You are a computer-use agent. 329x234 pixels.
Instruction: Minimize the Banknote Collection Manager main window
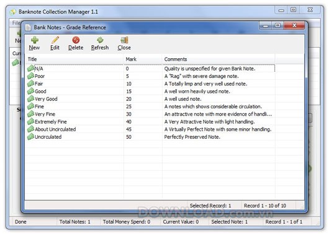click(x=281, y=10)
